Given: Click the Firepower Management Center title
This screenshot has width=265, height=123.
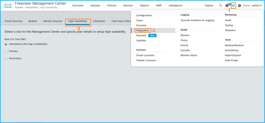Looking at the screenshot, I should [40, 3].
